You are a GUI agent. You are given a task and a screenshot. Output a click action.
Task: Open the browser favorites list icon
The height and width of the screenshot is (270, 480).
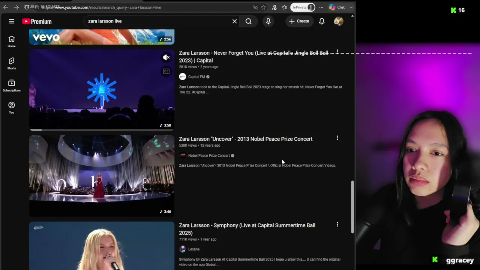[284, 7]
